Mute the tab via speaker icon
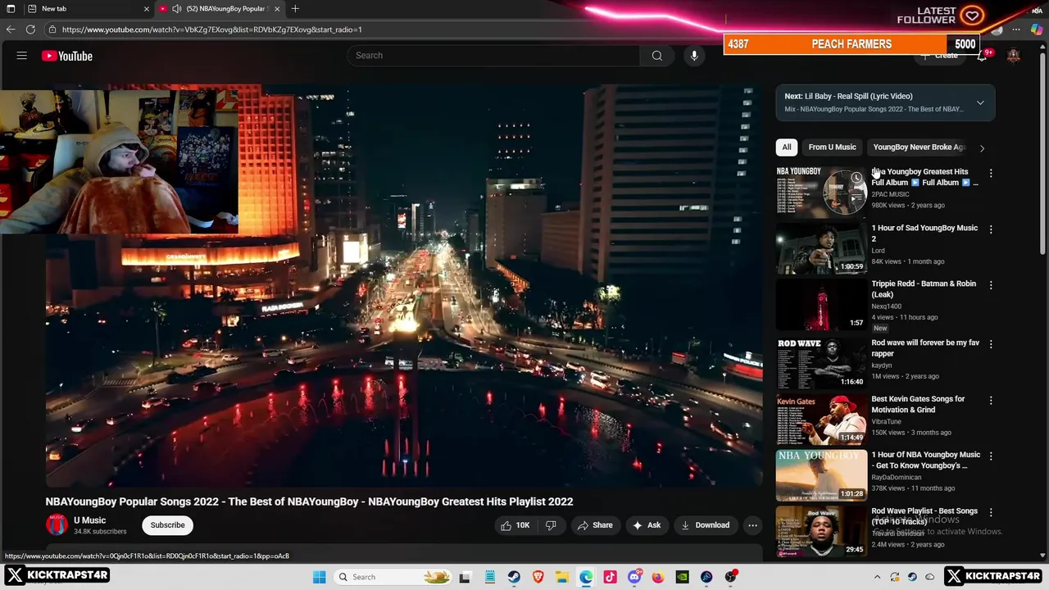 [x=176, y=8]
